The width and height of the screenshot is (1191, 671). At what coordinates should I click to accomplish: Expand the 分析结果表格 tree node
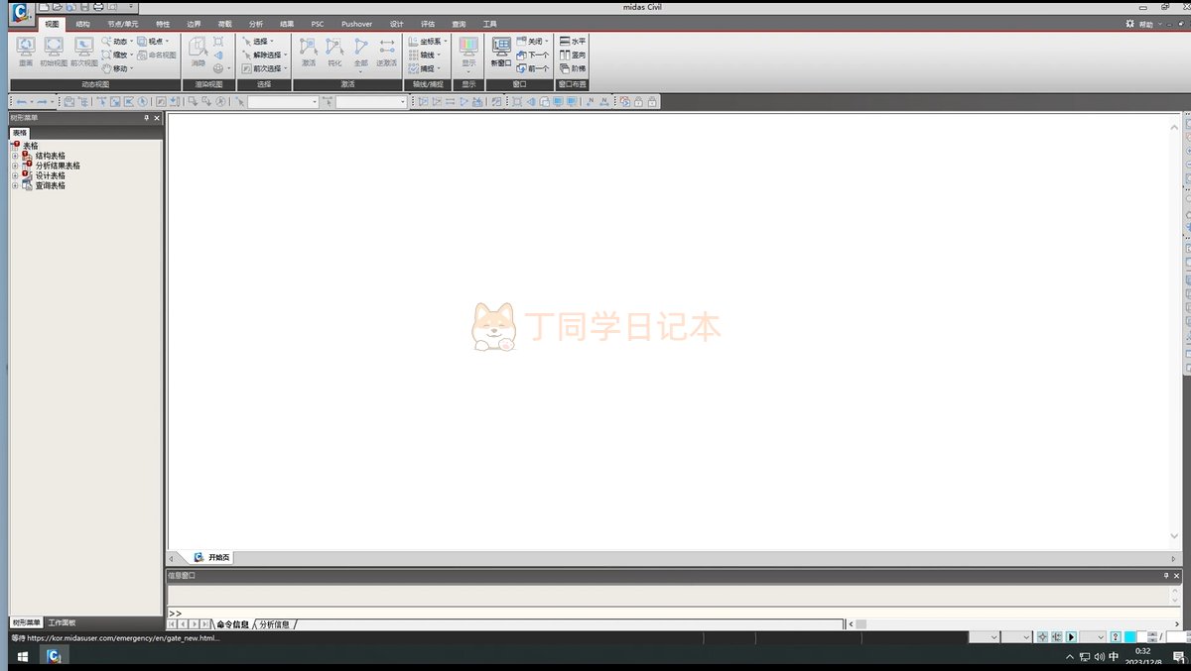tap(15, 166)
